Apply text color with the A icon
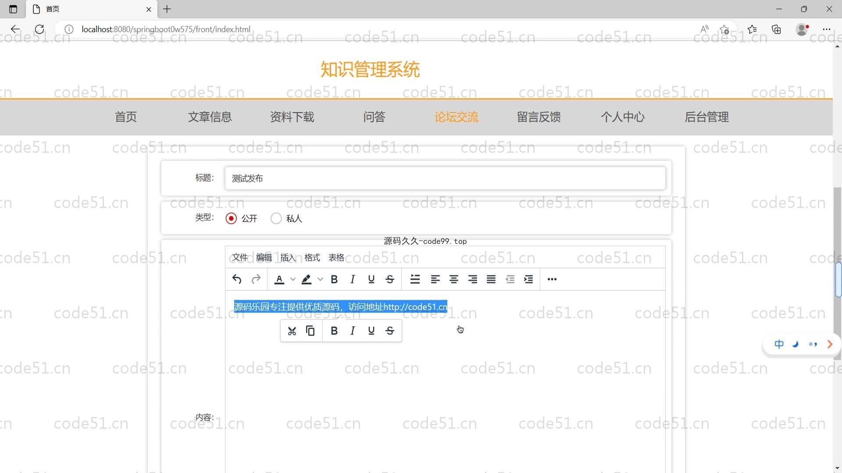This screenshot has width=842, height=473. click(x=279, y=279)
